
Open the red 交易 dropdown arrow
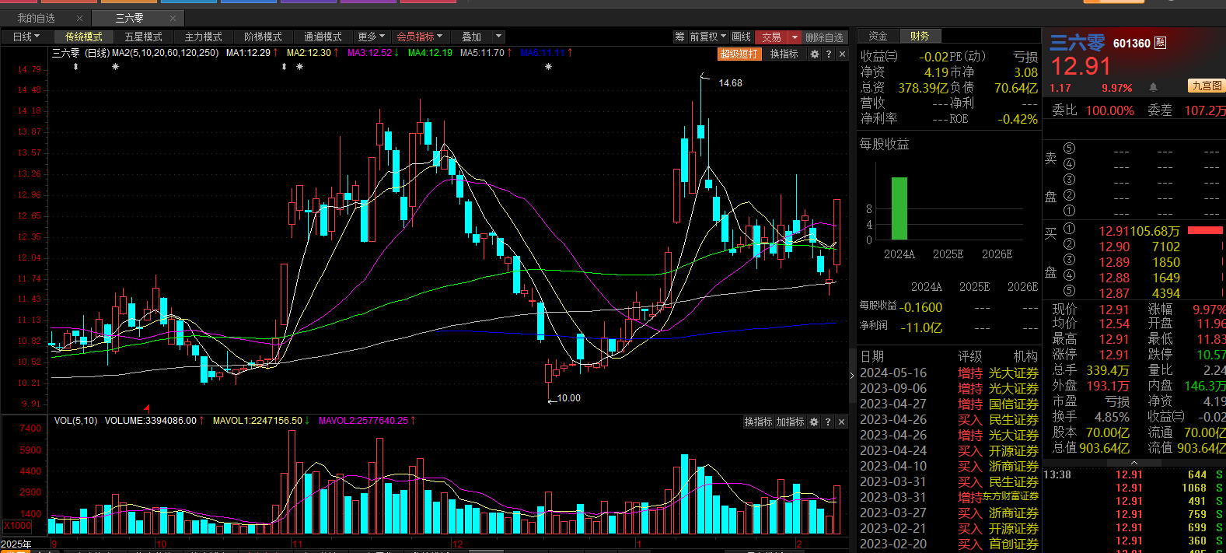795,37
